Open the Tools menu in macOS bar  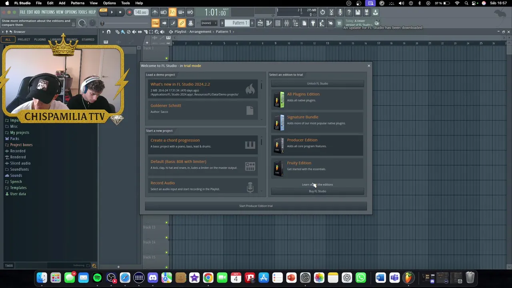[126, 3]
